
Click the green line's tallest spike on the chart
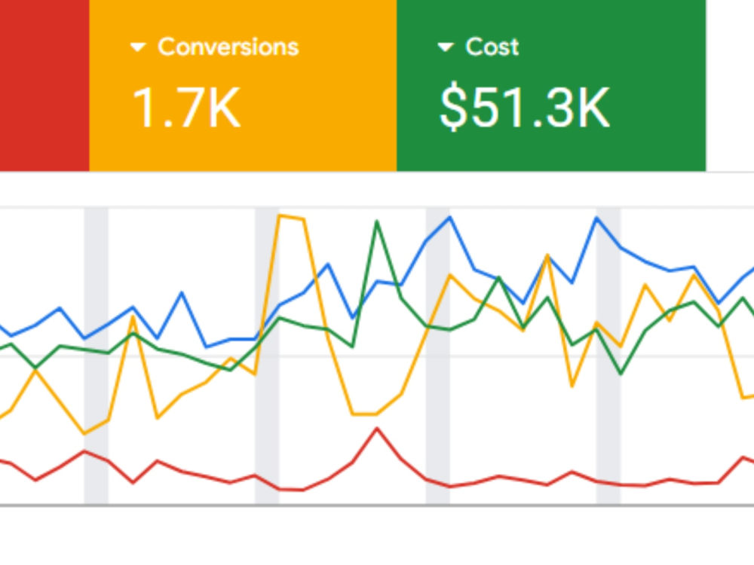click(377, 221)
